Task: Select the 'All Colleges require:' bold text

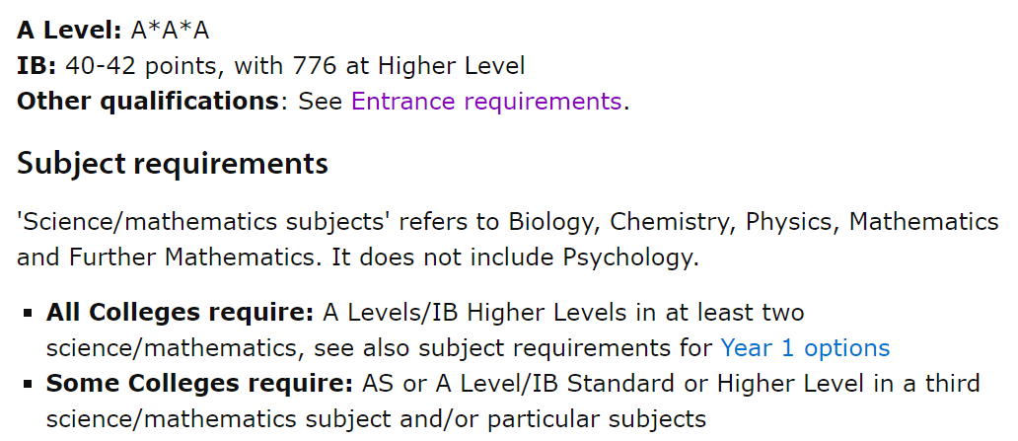Action: pos(180,313)
